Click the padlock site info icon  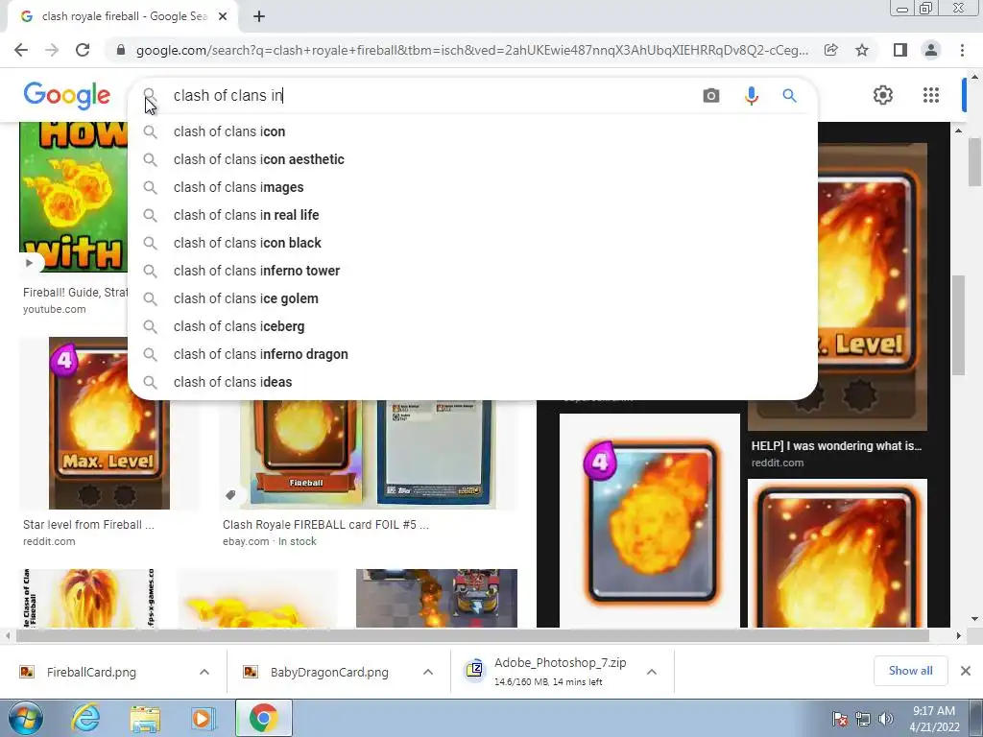pos(121,50)
